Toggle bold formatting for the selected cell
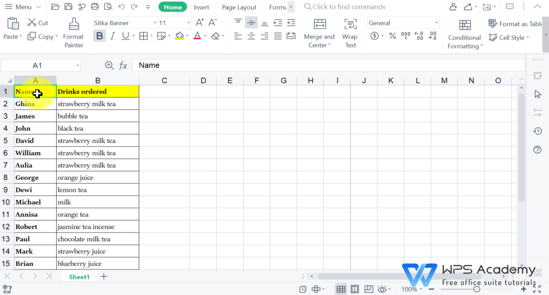 tap(99, 36)
